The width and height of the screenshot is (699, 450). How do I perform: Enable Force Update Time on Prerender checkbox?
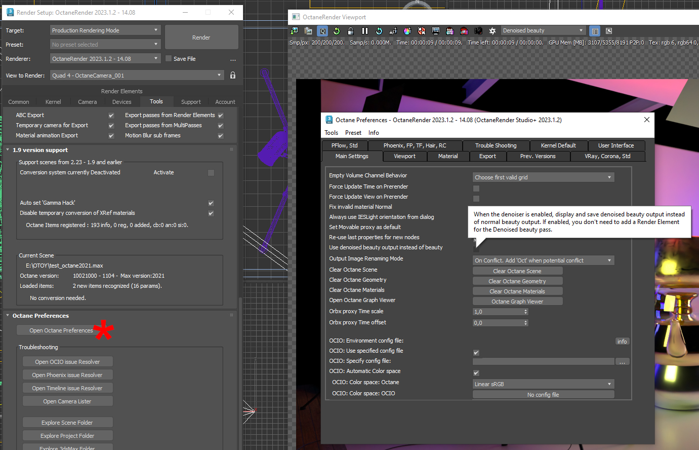tap(476, 189)
